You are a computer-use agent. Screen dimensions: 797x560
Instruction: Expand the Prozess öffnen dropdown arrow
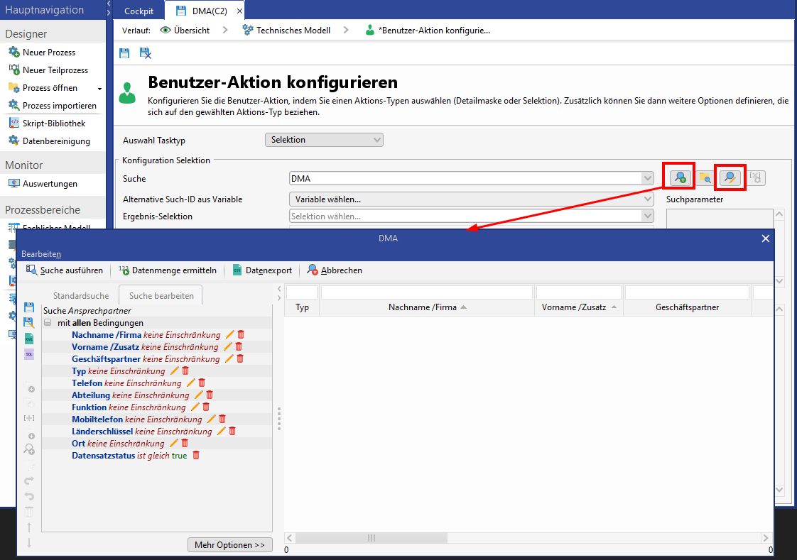[x=99, y=89]
